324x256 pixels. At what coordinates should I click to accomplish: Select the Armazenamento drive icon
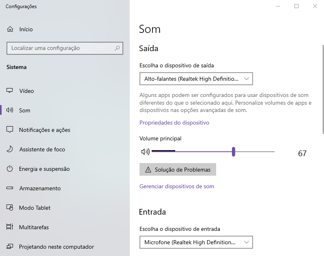(10, 188)
